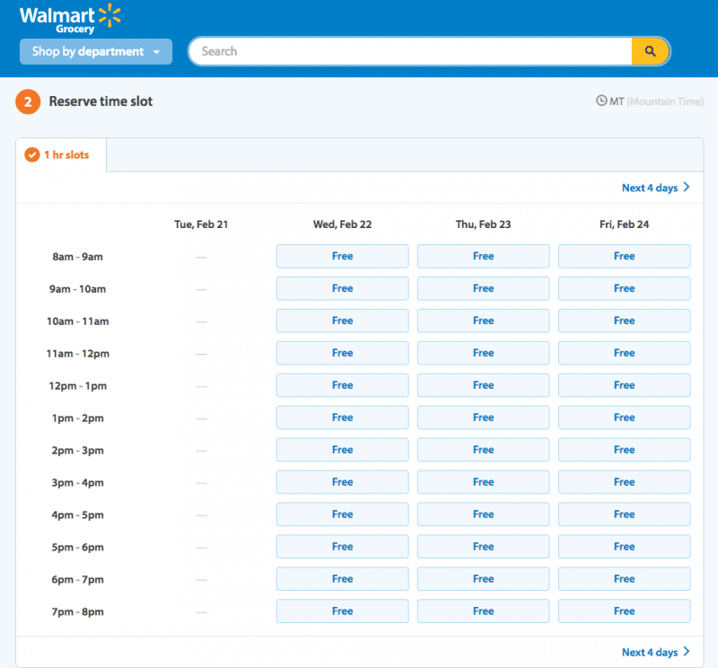Reserve Fri, Feb 24 7pm - 8pm slot
Screen dimensions: 718x668
tap(625, 611)
